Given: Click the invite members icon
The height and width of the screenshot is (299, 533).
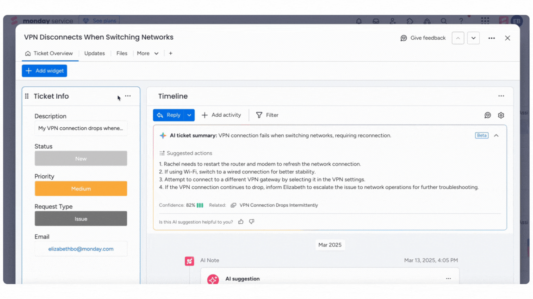Looking at the screenshot, I should tap(393, 21).
